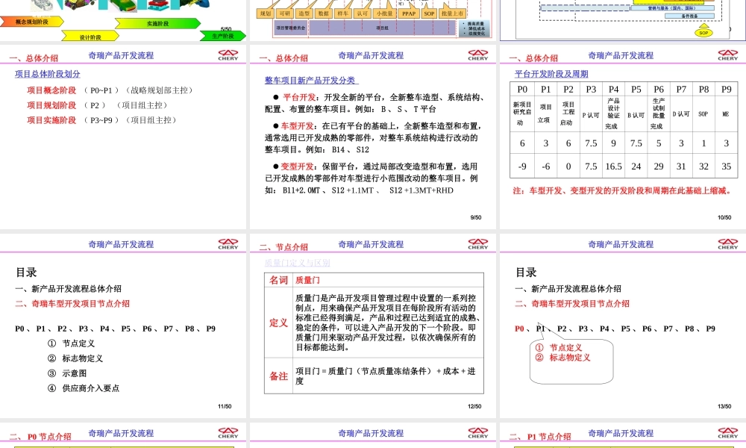Click ① 节点定义 on slide 11/50
Screen dimensions: 746x448
(72, 343)
